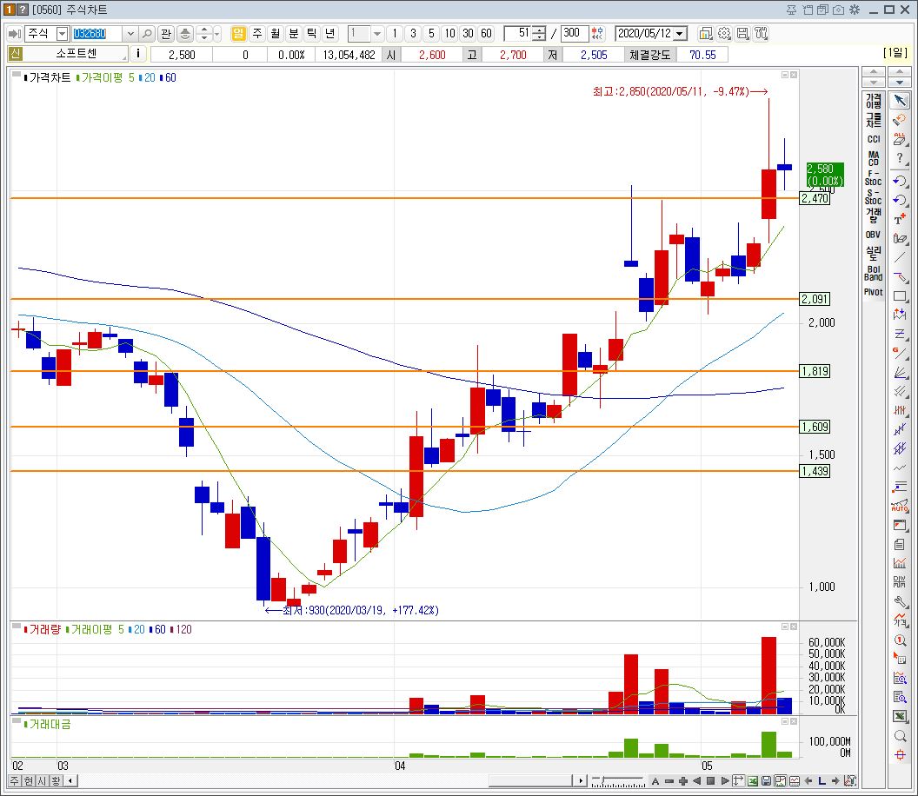Add the 심리도 indicator from sidebar

point(874,254)
